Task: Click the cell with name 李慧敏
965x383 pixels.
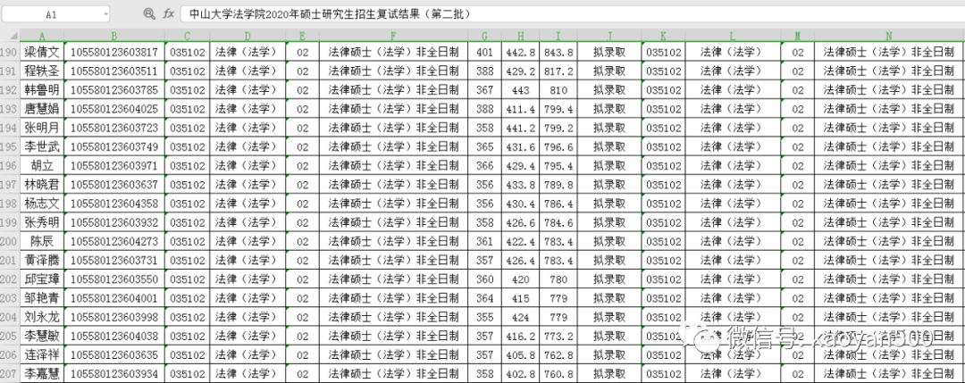Action: (x=43, y=337)
